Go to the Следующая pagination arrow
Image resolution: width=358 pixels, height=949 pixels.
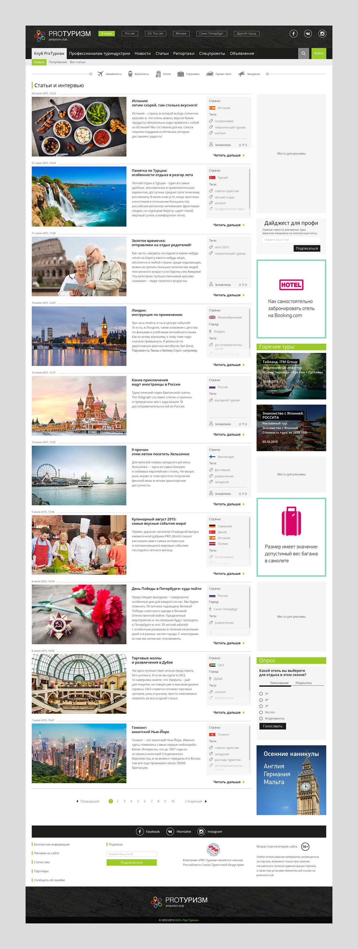tap(206, 801)
